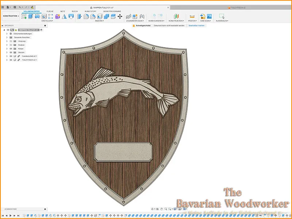Select the Extrude tool

(x=31, y=16)
